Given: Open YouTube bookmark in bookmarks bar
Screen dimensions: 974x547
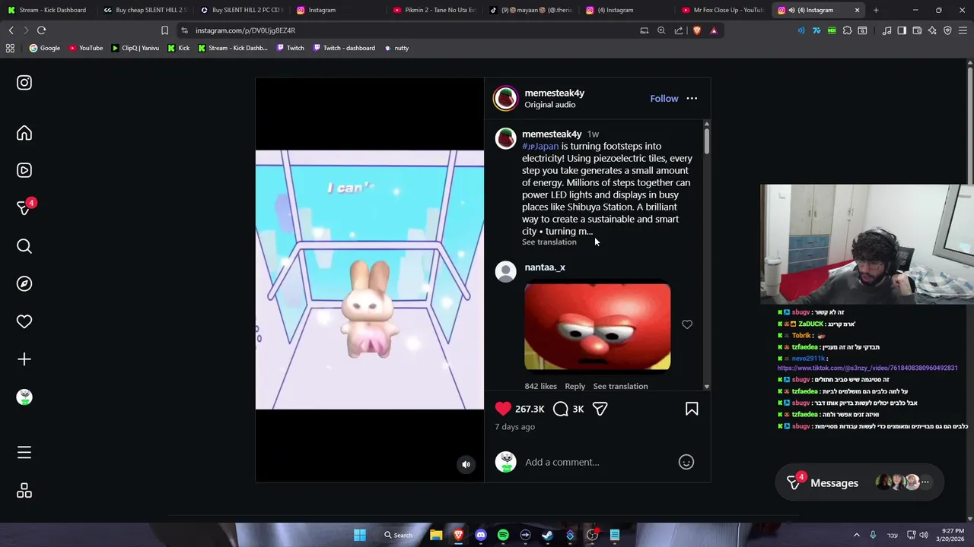Looking at the screenshot, I should (85, 48).
